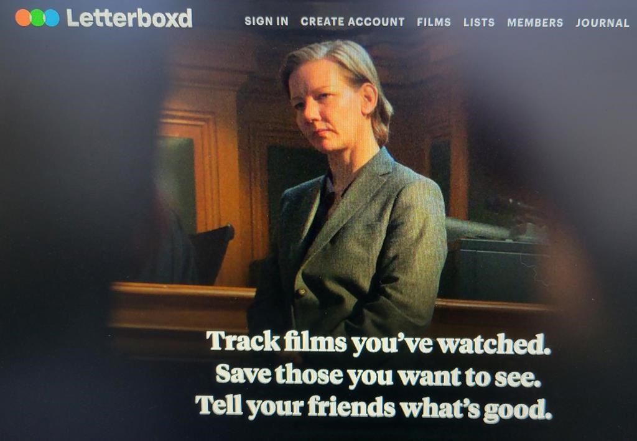Click the line 'Save those you want to see.'
This screenshot has width=637, height=441.
pyautogui.click(x=378, y=374)
